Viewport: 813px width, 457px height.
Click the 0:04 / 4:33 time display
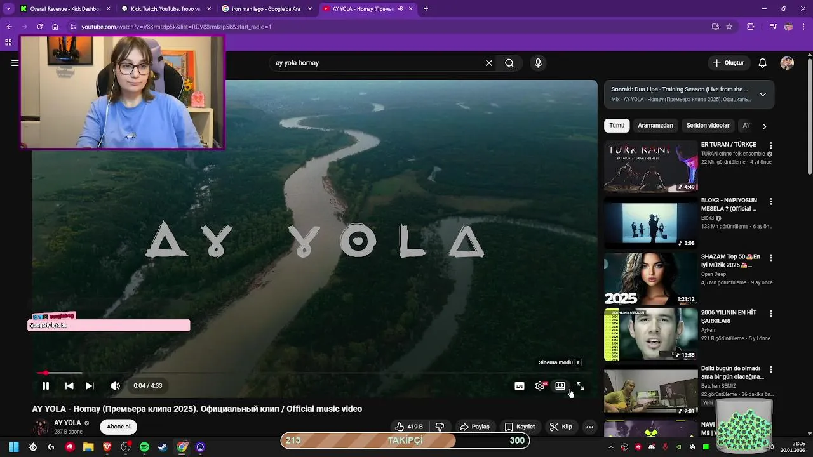148,386
